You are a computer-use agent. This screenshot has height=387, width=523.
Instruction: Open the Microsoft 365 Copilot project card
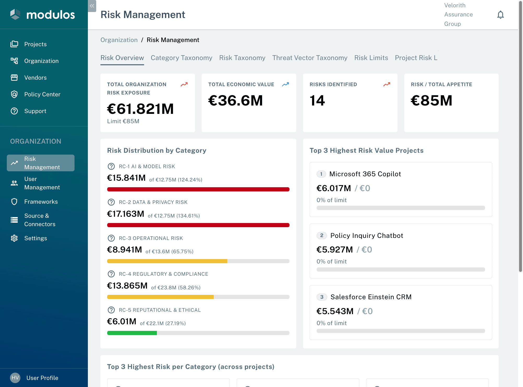pos(401,190)
